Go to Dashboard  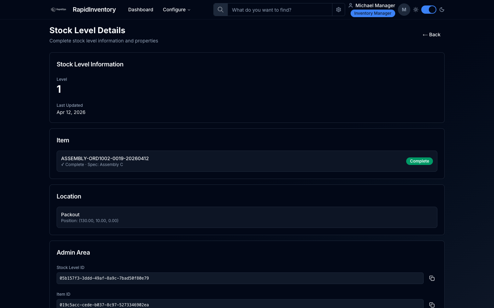pos(141,10)
